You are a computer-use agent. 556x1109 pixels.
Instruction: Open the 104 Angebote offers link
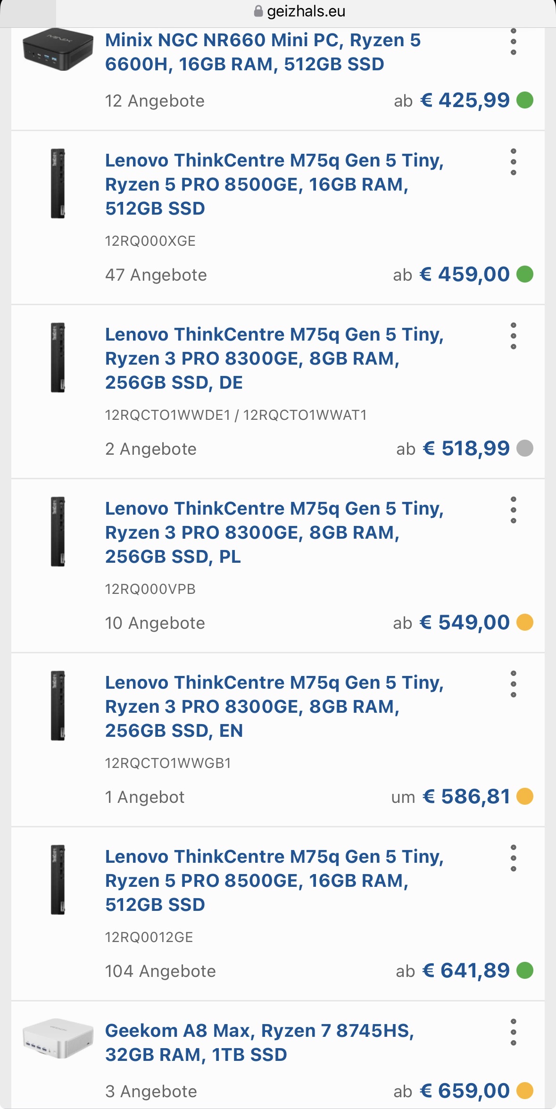coord(160,971)
